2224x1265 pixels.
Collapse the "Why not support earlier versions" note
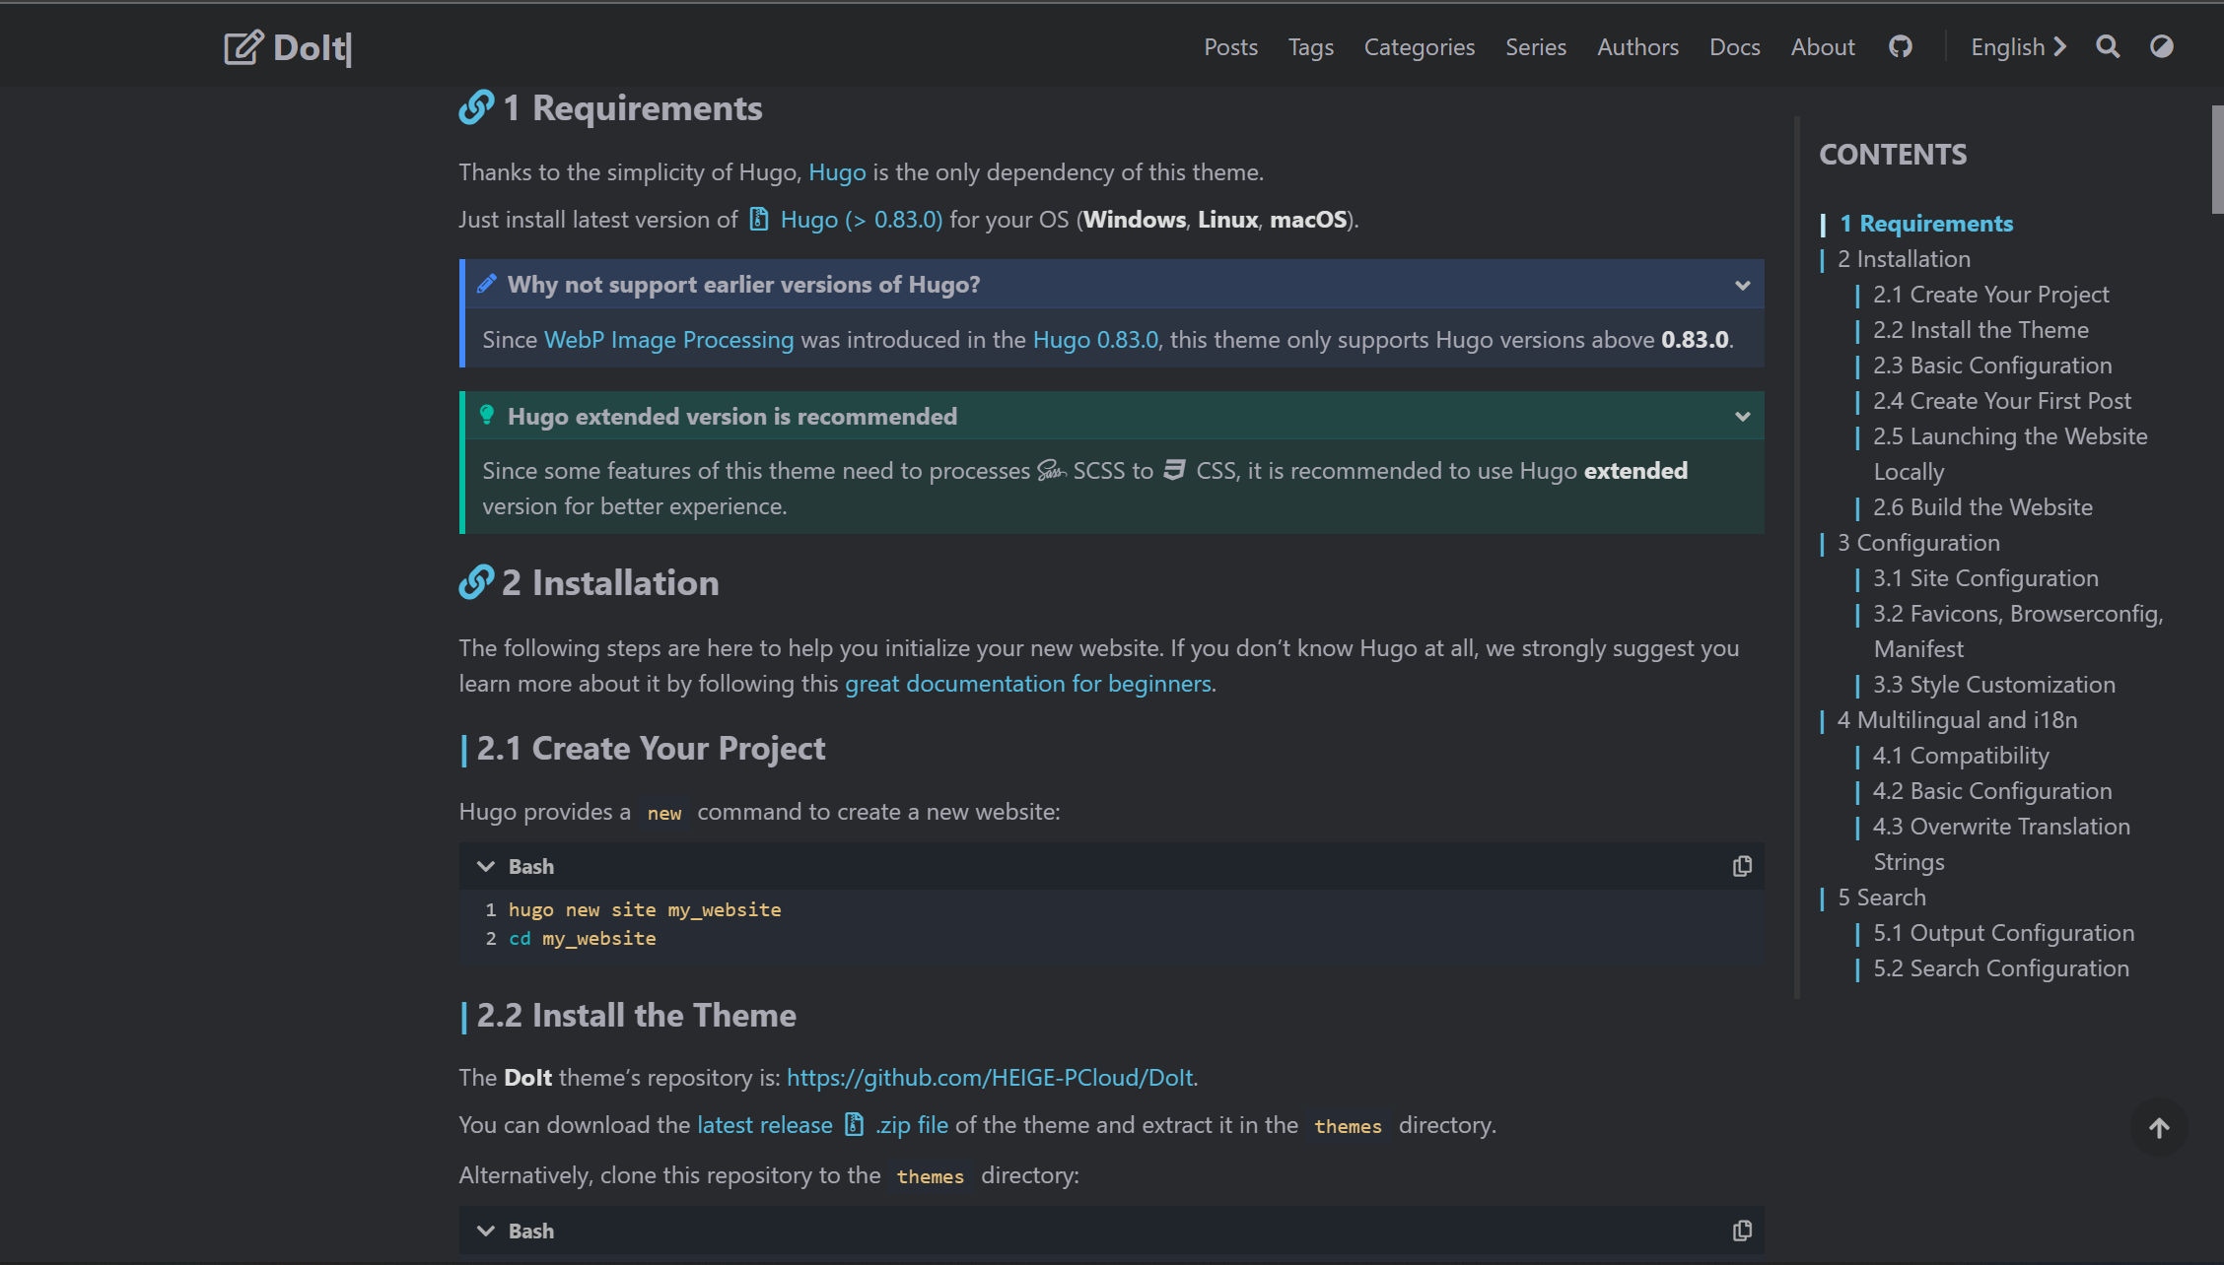tap(1742, 285)
